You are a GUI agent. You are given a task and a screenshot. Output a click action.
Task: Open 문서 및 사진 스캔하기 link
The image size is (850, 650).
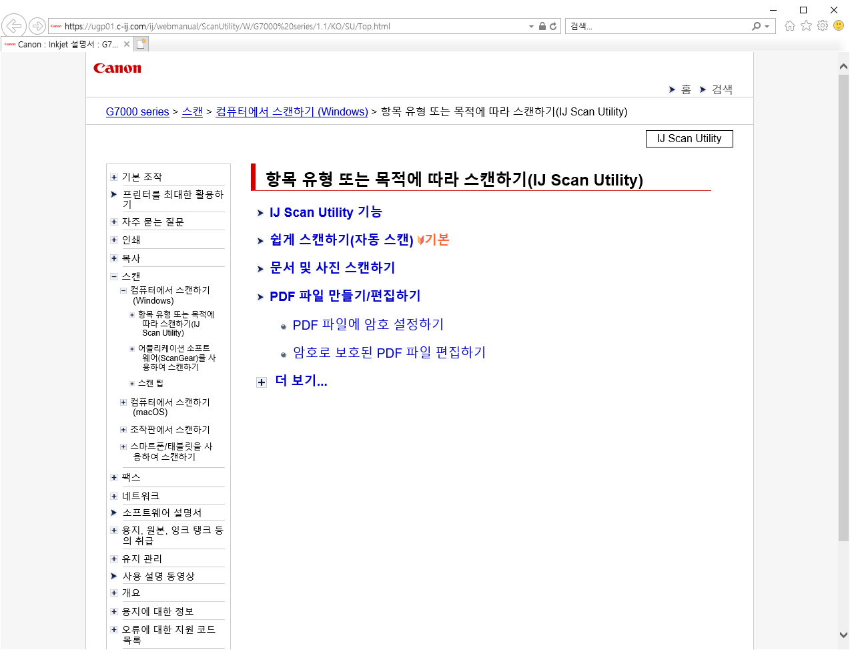(332, 268)
